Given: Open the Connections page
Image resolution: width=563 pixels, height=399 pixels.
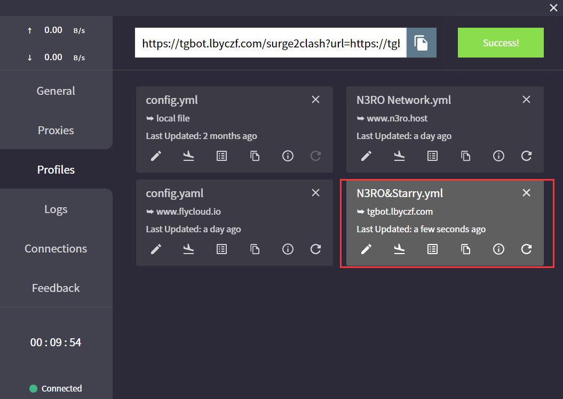Looking at the screenshot, I should (56, 249).
